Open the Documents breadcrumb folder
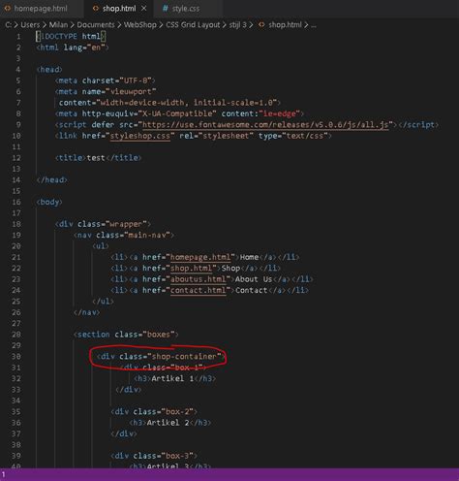Image resolution: width=459 pixels, height=481 pixels. point(96,25)
